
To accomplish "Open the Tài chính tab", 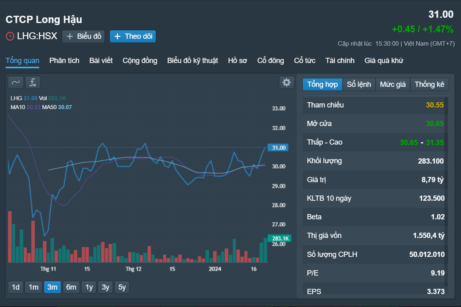I will tap(340, 61).
